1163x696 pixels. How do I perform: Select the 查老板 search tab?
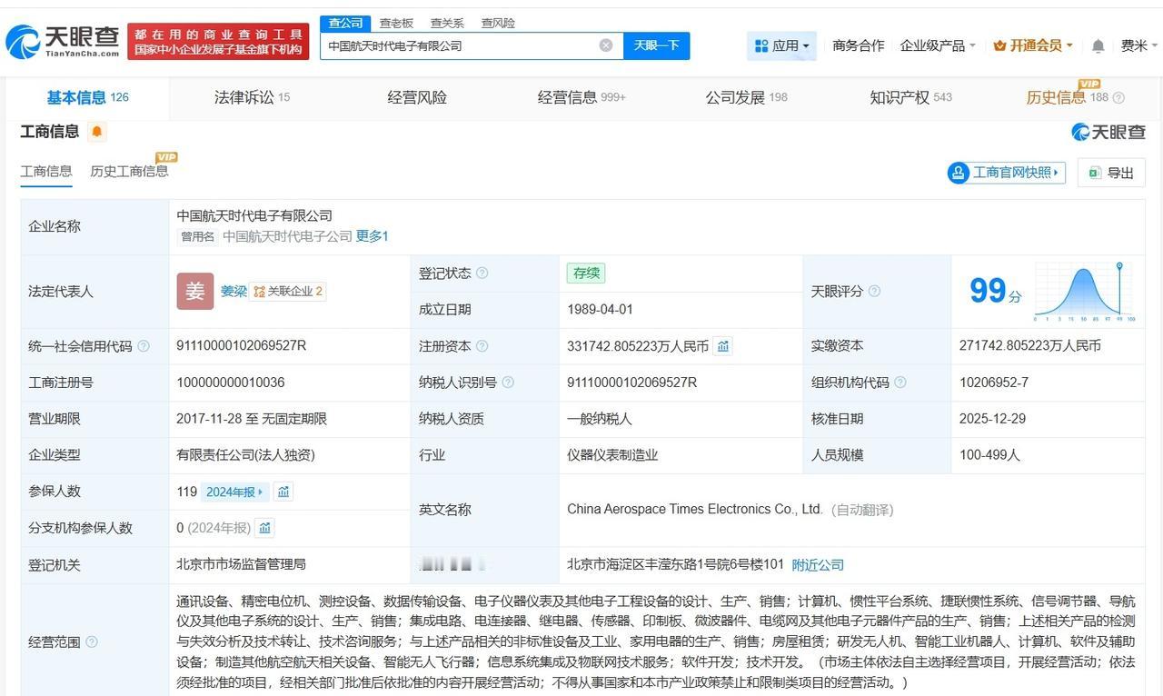(x=396, y=23)
